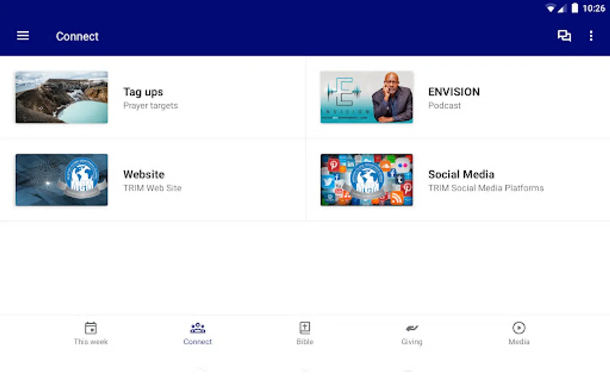Open the Social Media icons thumbnail
The width and height of the screenshot is (610, 381).
[x=366, y=180]
